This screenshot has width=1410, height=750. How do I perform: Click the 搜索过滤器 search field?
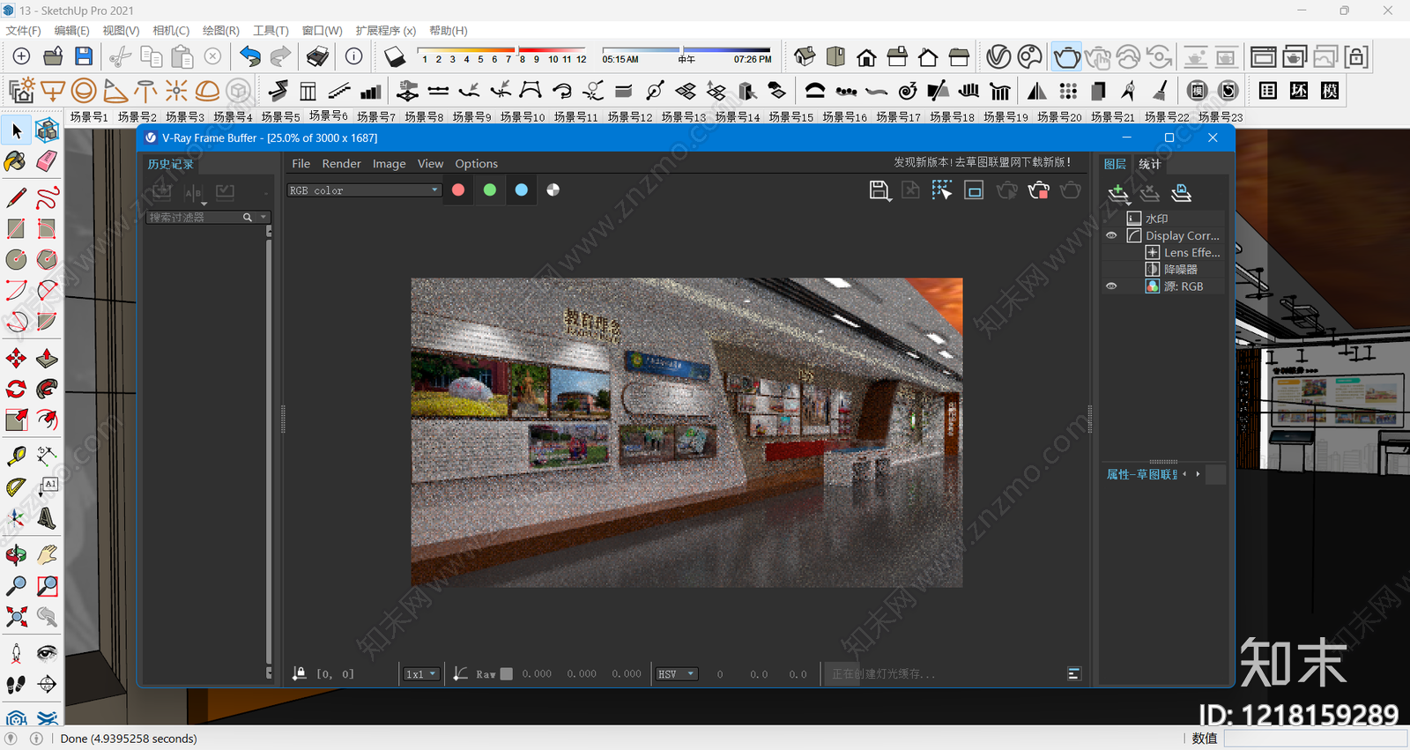coord(194,217)
